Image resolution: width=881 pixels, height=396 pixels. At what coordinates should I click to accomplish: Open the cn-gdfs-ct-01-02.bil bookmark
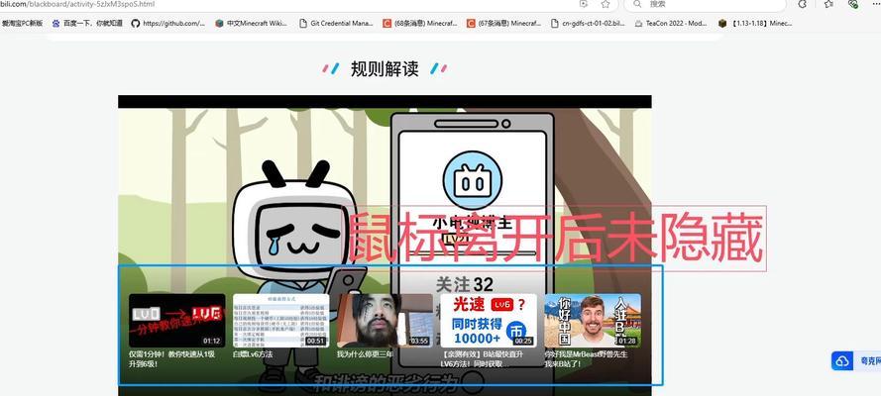[x=588, y=24]
